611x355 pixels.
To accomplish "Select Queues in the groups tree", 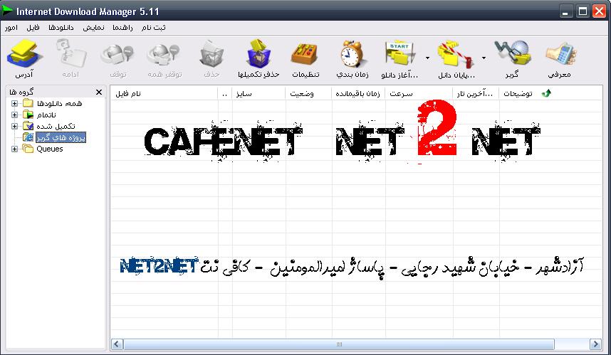I will (49, 149).
